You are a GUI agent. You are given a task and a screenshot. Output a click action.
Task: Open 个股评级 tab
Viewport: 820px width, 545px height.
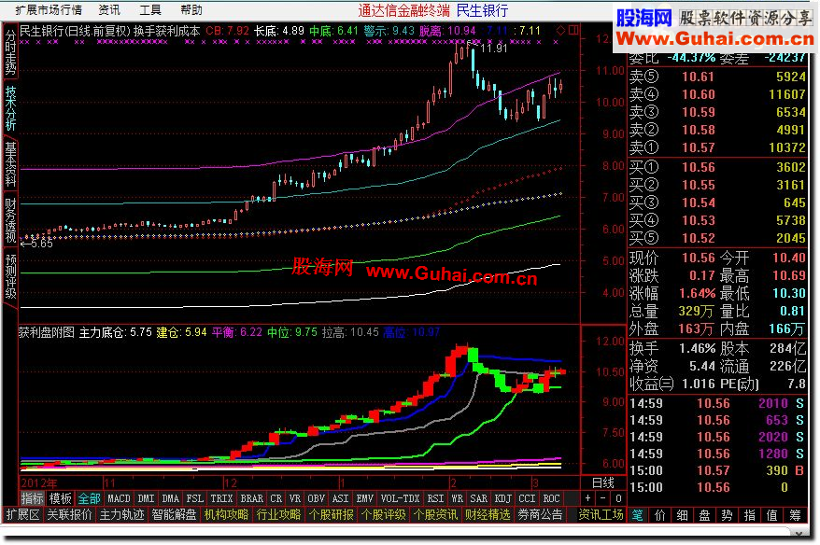tap(383, 515)
